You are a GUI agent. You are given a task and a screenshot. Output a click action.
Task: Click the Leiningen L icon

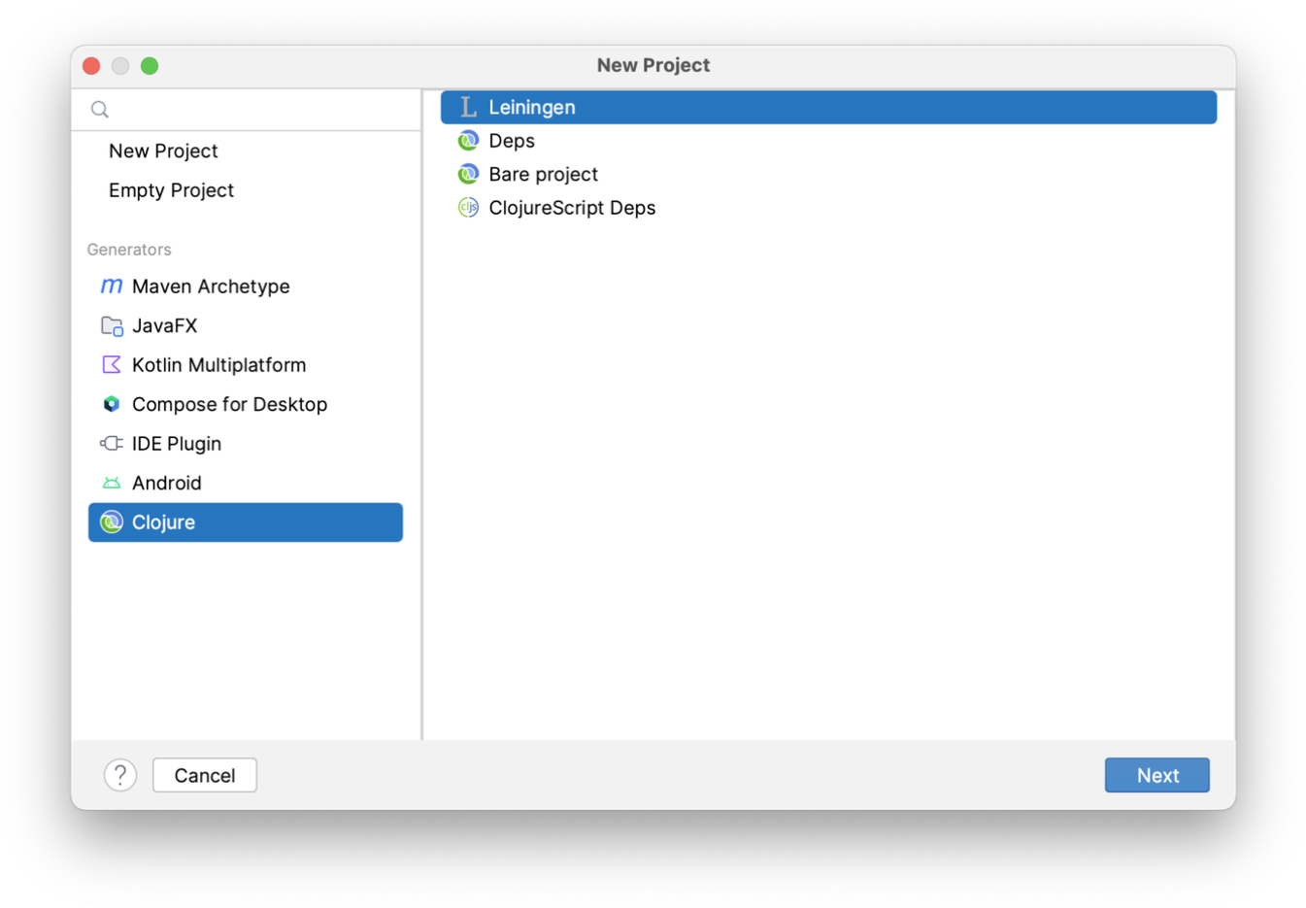tap(468, 107)
